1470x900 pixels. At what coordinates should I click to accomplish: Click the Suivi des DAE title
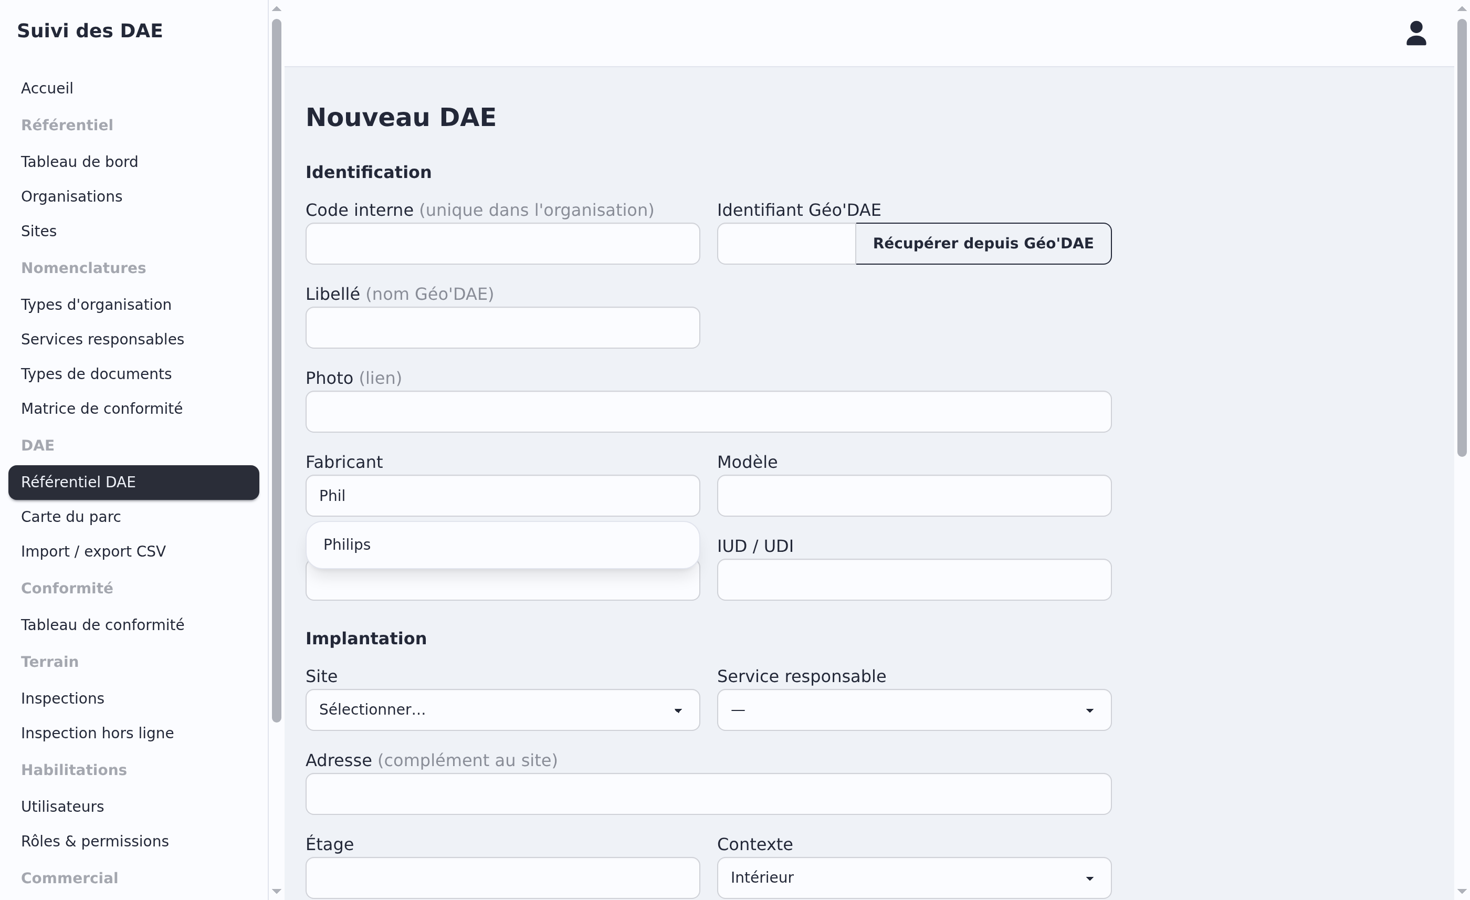(90, 30)
